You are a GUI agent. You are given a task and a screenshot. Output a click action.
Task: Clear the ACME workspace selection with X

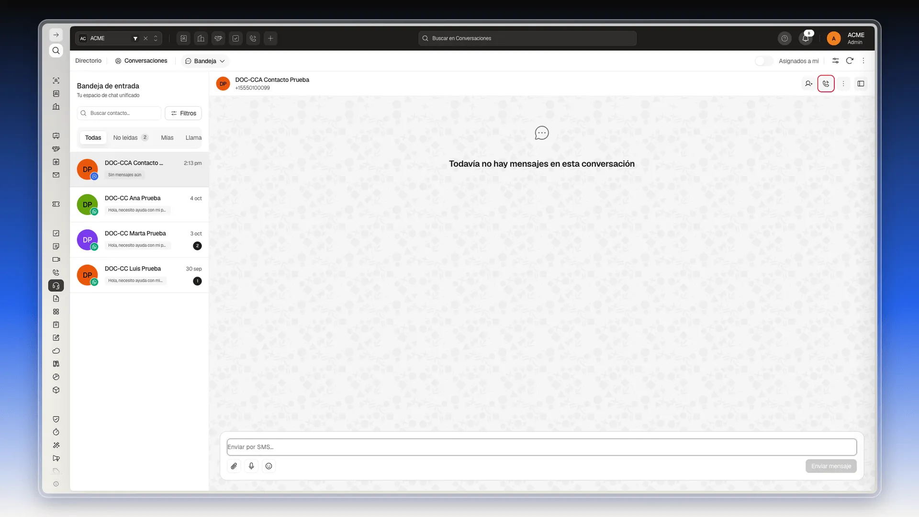[x=146, y=38]
